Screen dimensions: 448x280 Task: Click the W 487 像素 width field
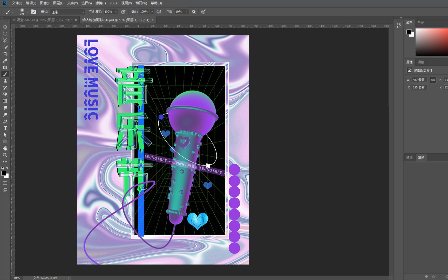[x=420, y=80]
